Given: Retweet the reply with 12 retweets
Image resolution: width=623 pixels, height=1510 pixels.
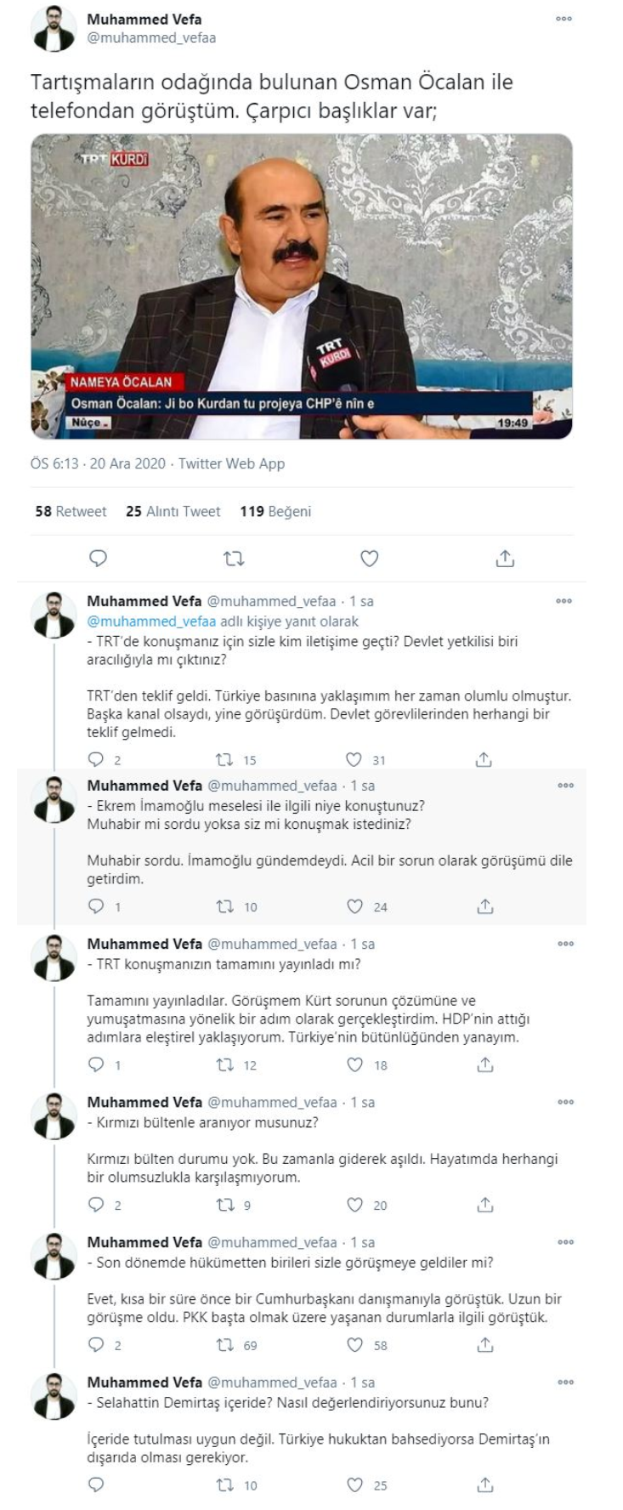Looking at the screenshot, I should click(x=225, y=1064).
